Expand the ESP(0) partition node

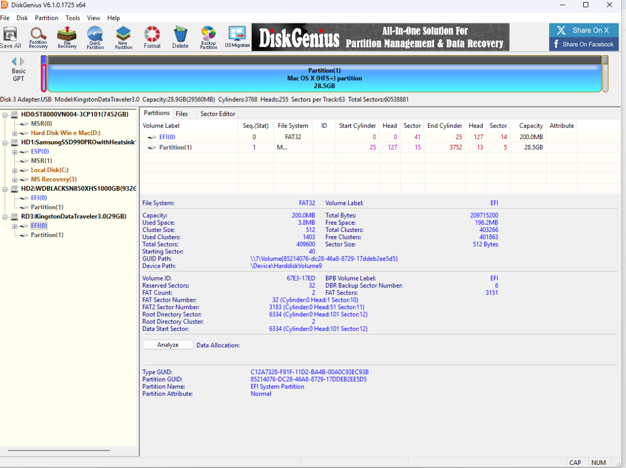tap(15, 152)
